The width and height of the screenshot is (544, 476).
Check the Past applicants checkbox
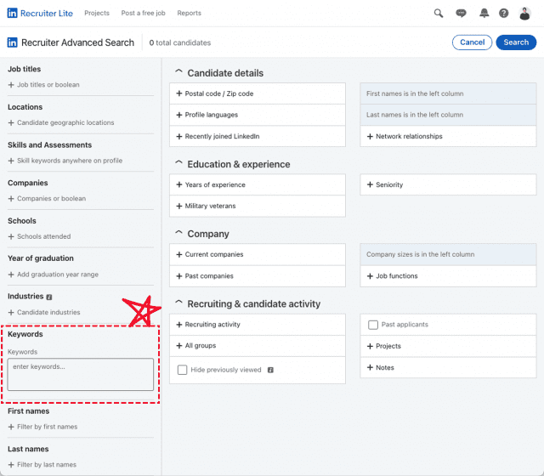[373, 325]
